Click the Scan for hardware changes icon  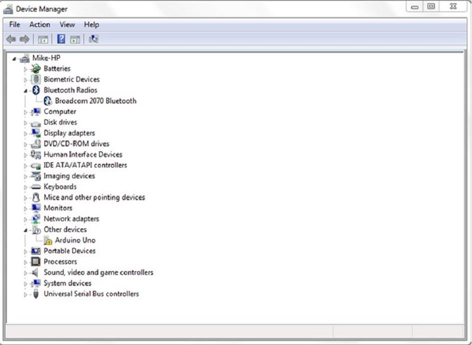tap(93, 39)
